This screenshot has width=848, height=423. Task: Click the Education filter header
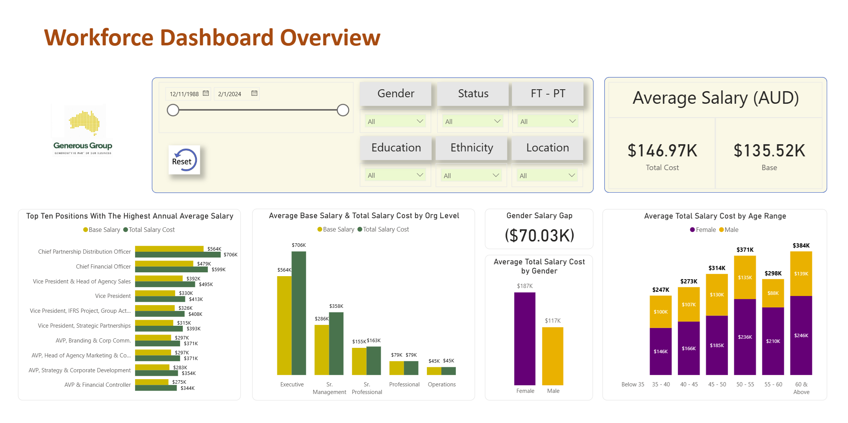click(x=396, y=148)
